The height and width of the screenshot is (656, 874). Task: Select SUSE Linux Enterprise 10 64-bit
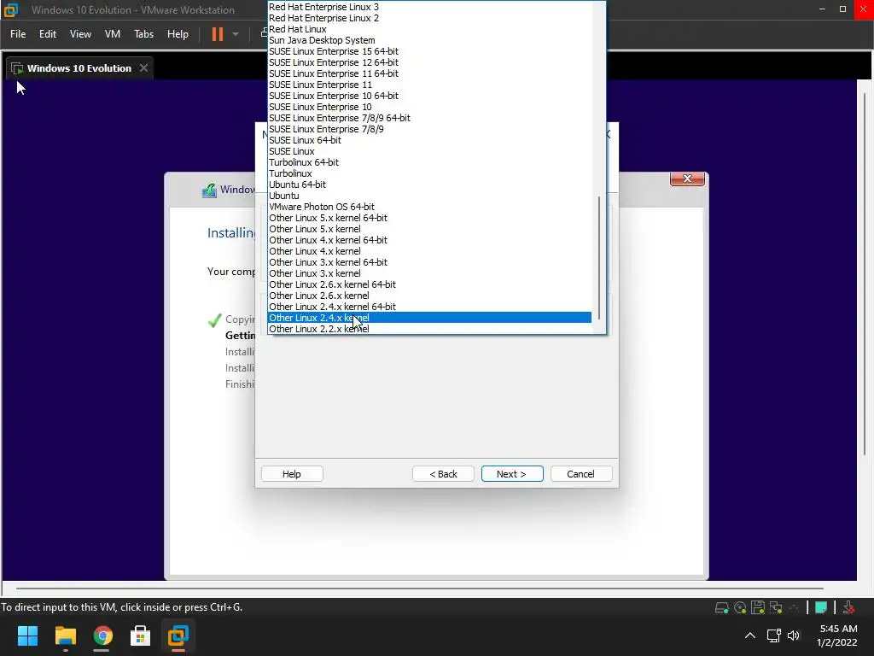pos(430,96)
